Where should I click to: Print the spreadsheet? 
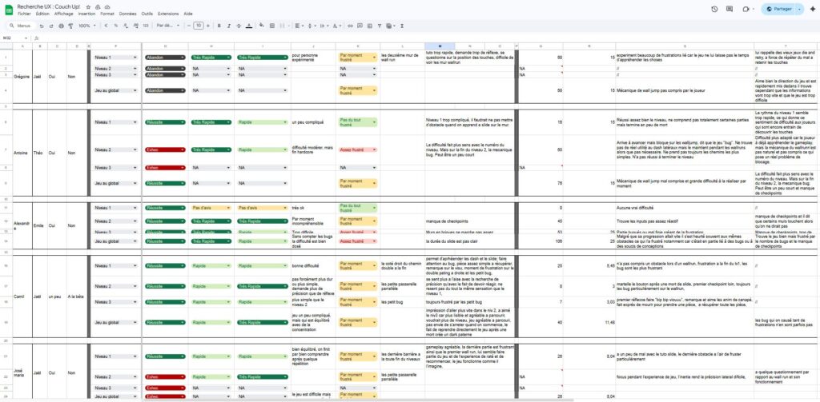[x=61, y=26]
